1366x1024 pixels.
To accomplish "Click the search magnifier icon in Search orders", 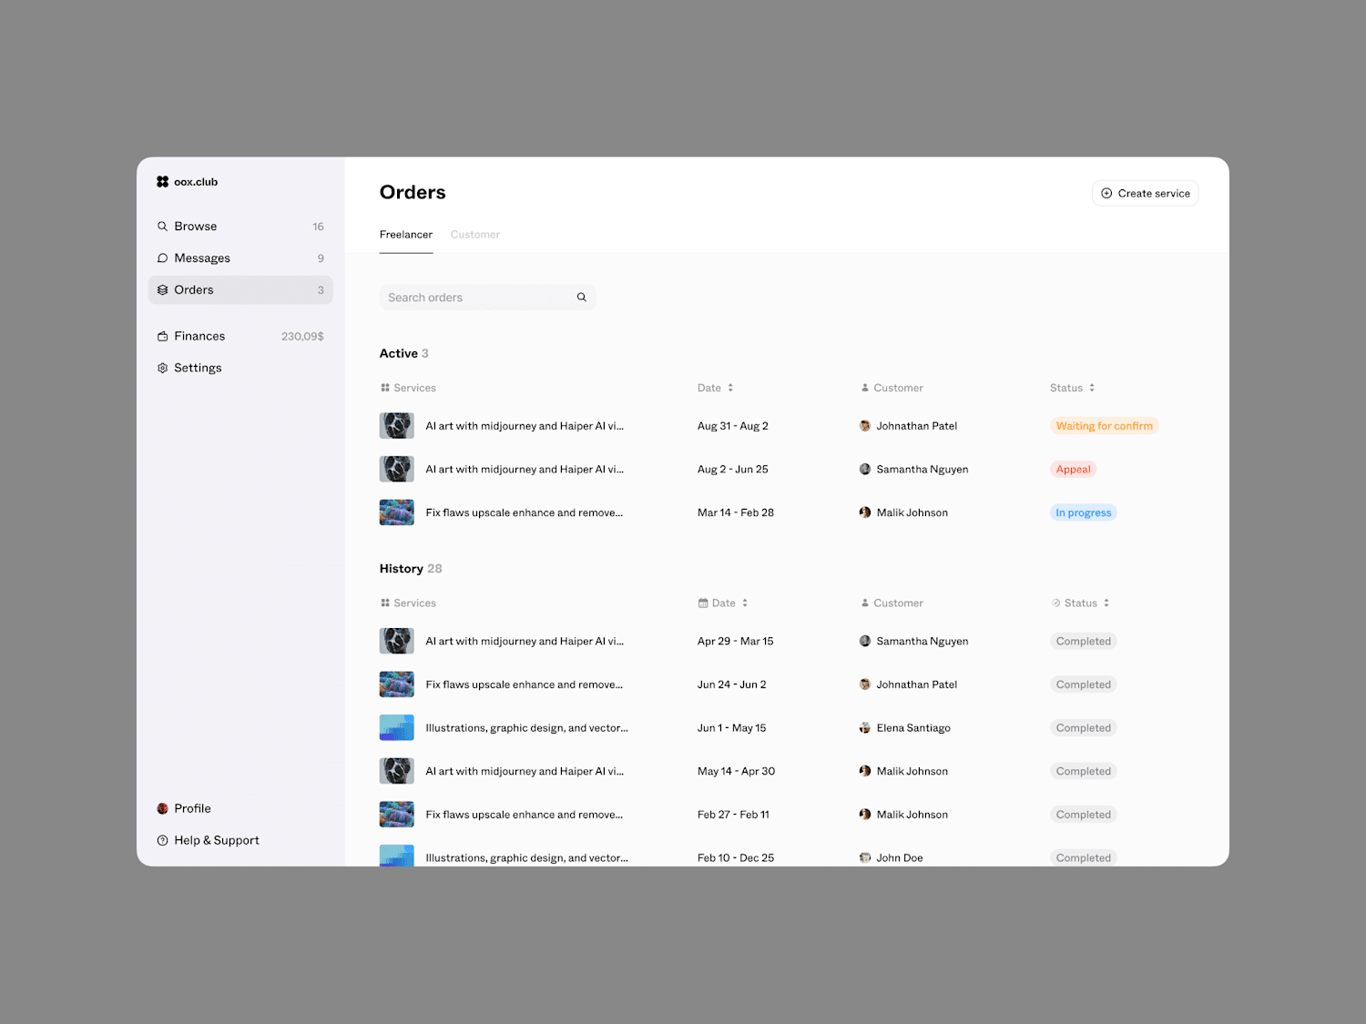I will [581, 298].
